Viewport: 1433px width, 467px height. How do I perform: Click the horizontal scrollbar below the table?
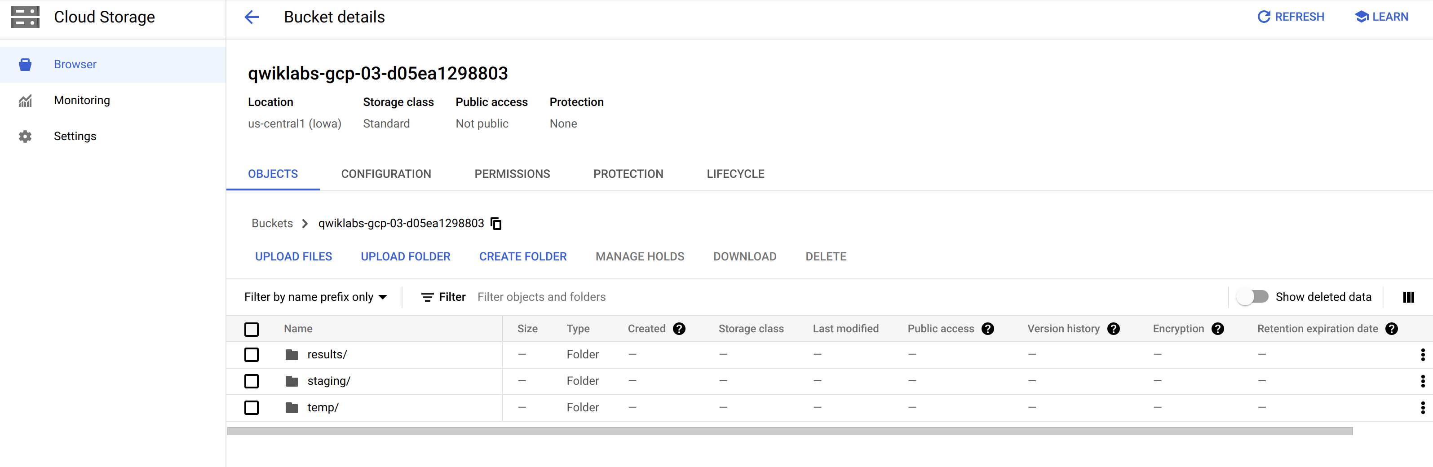790,432
